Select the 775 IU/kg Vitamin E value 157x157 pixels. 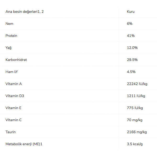135,108
